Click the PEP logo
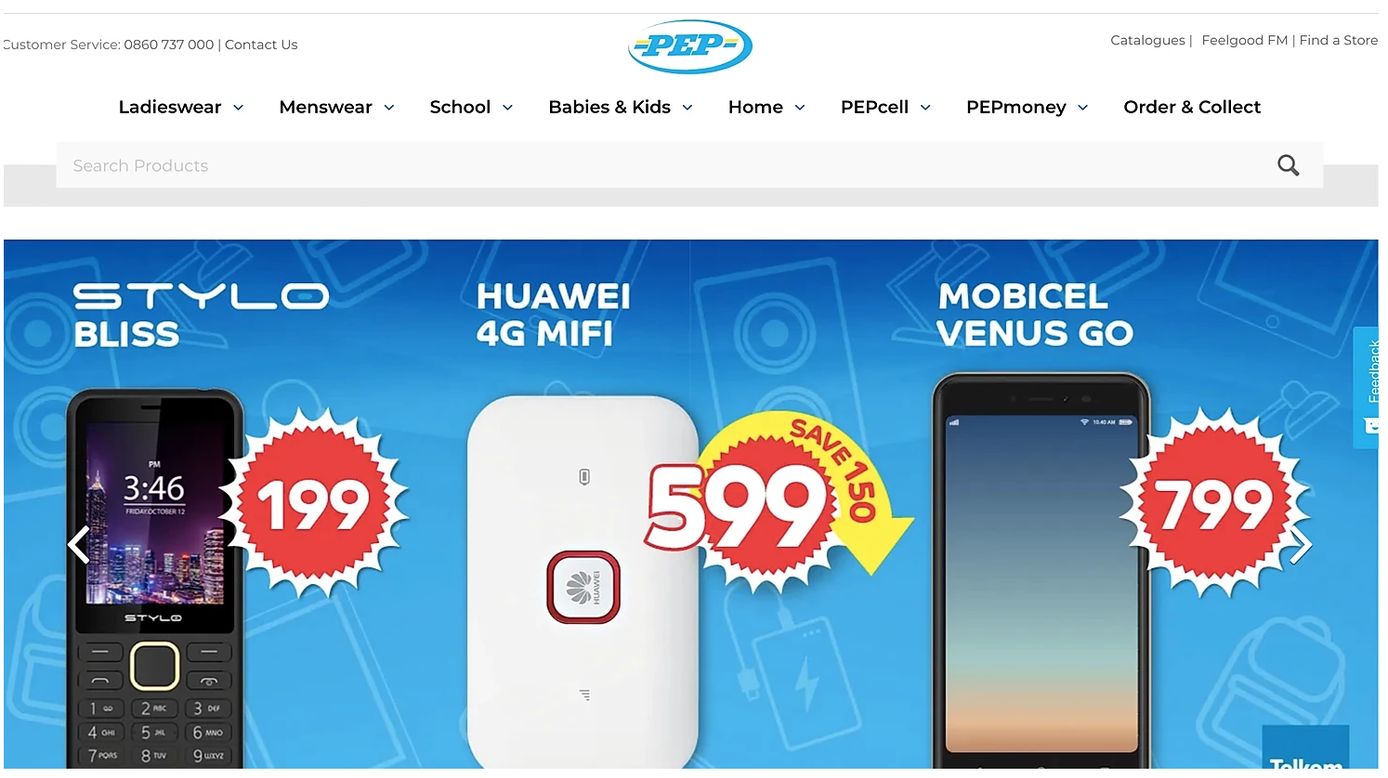 coord(690,46)
